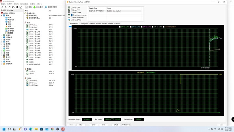Switch to the Clocks tab
Image resolution: width=234 pixels, height=132 pixels.
pyautogui.click(x=104, y=24)
